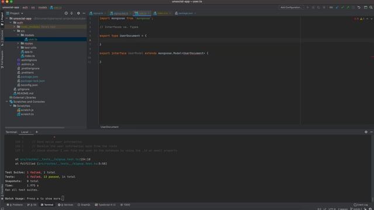Click the locate file target icon in Project panel
The image size is (374, 210).
[66, 13]
